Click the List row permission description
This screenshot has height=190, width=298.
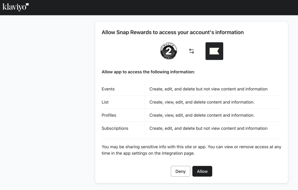pyautogui.click(x=202, y=102)
